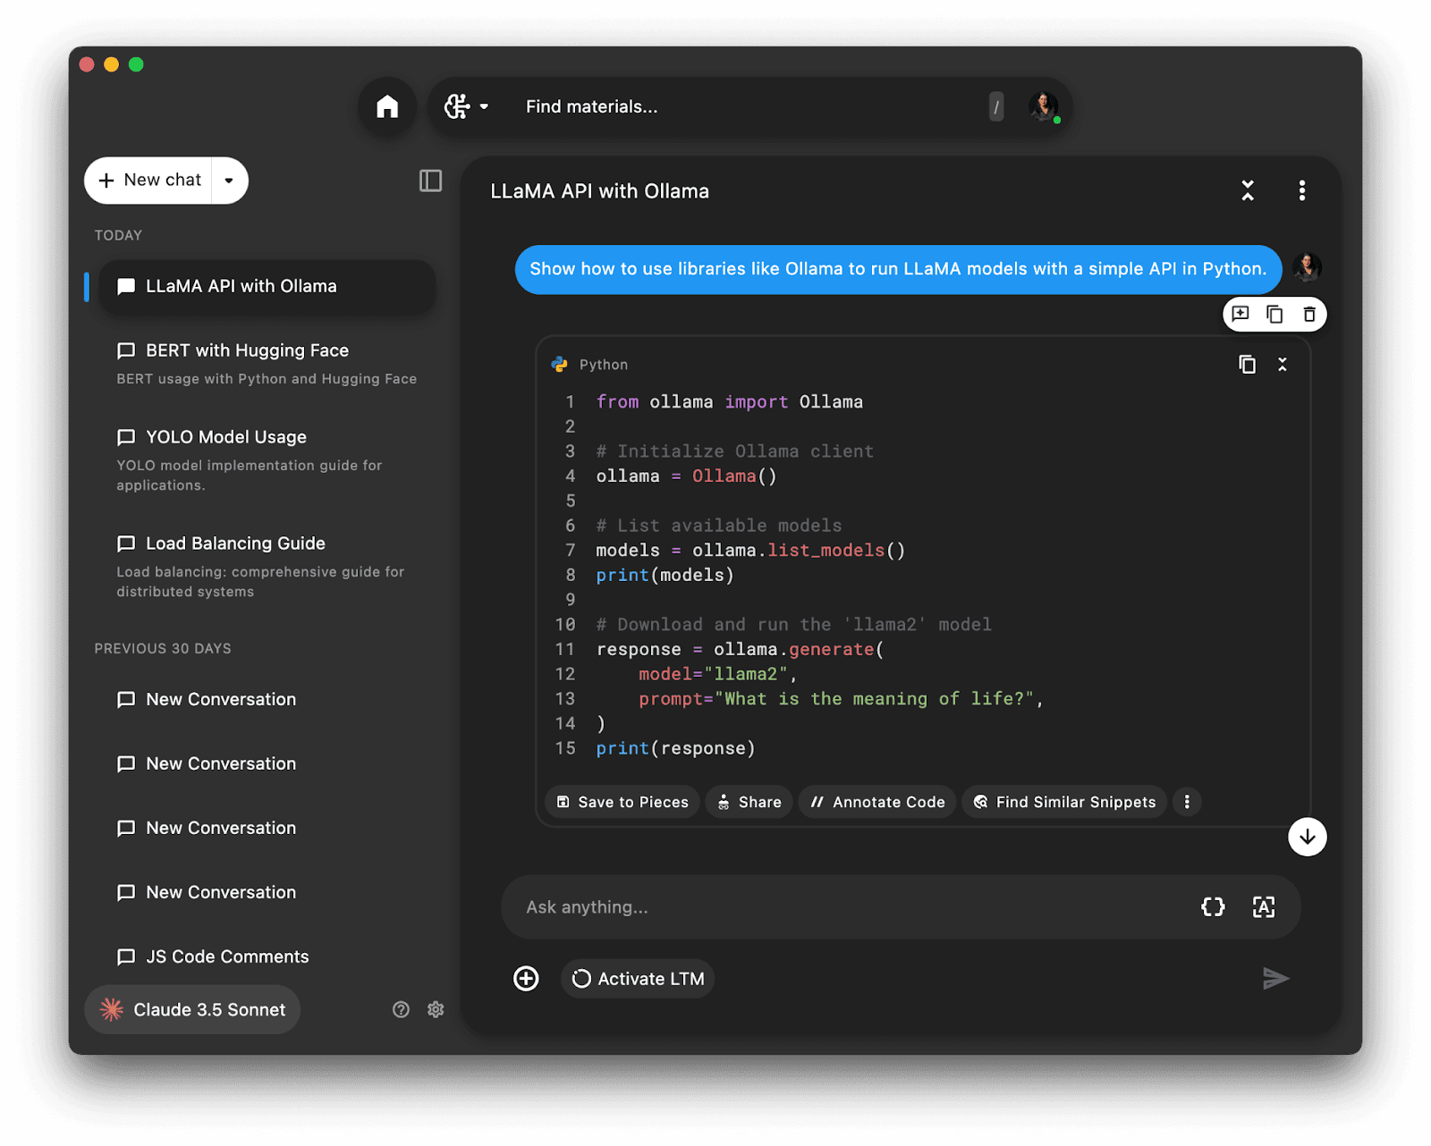Copy the Python code block

(x=1247, y=365)
